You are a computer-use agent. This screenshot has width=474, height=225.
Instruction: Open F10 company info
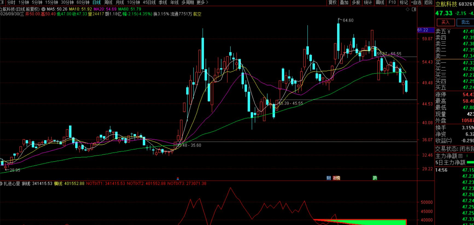392,2
